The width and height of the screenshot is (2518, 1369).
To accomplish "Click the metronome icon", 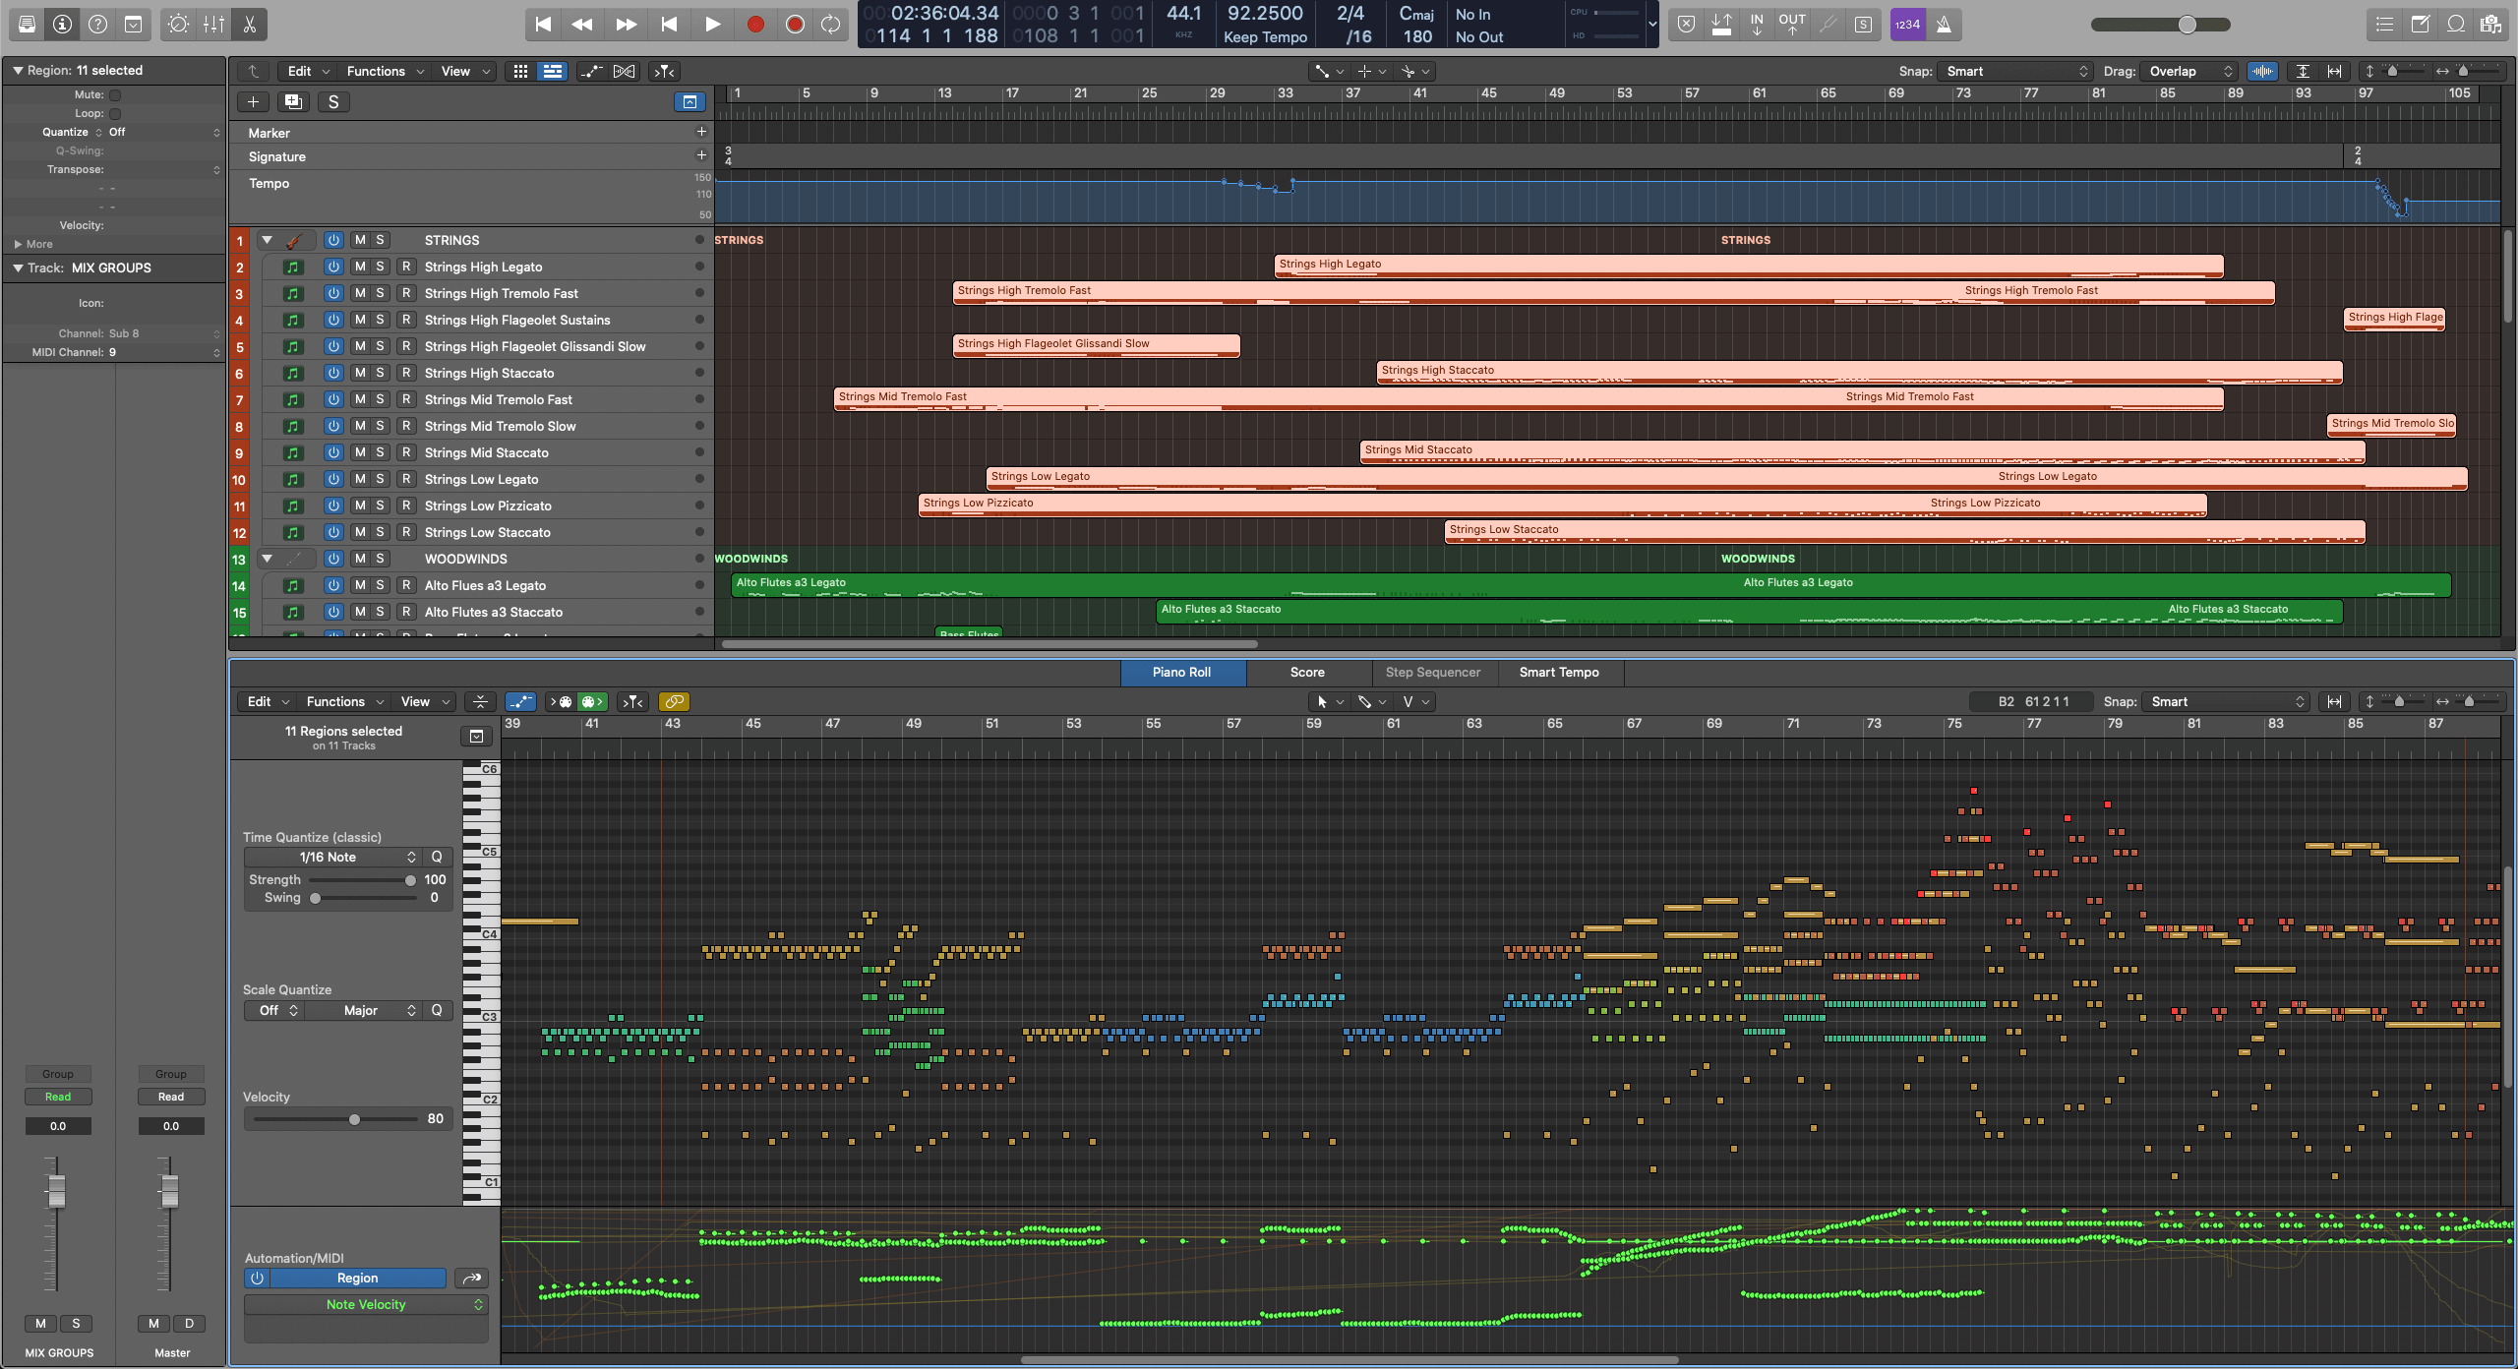I will (1944, 25).
